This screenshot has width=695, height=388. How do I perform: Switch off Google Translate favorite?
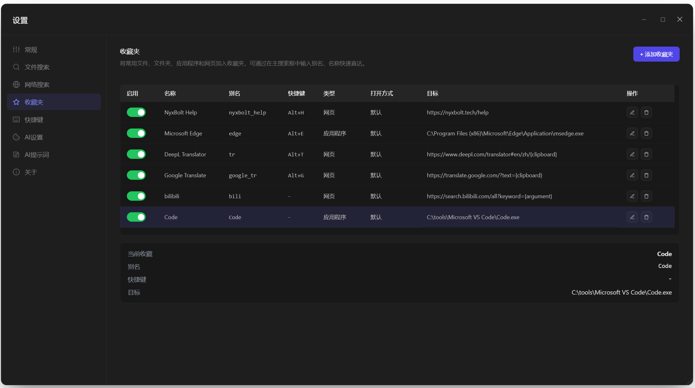(136, 175)
